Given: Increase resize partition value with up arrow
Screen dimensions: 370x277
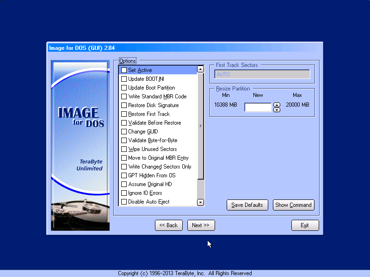Looking at the screenshot, I should click(x=277, y=105).
